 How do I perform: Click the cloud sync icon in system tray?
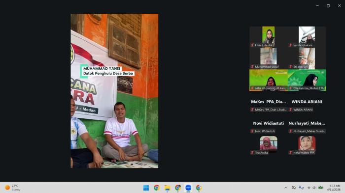coord(294,188)
